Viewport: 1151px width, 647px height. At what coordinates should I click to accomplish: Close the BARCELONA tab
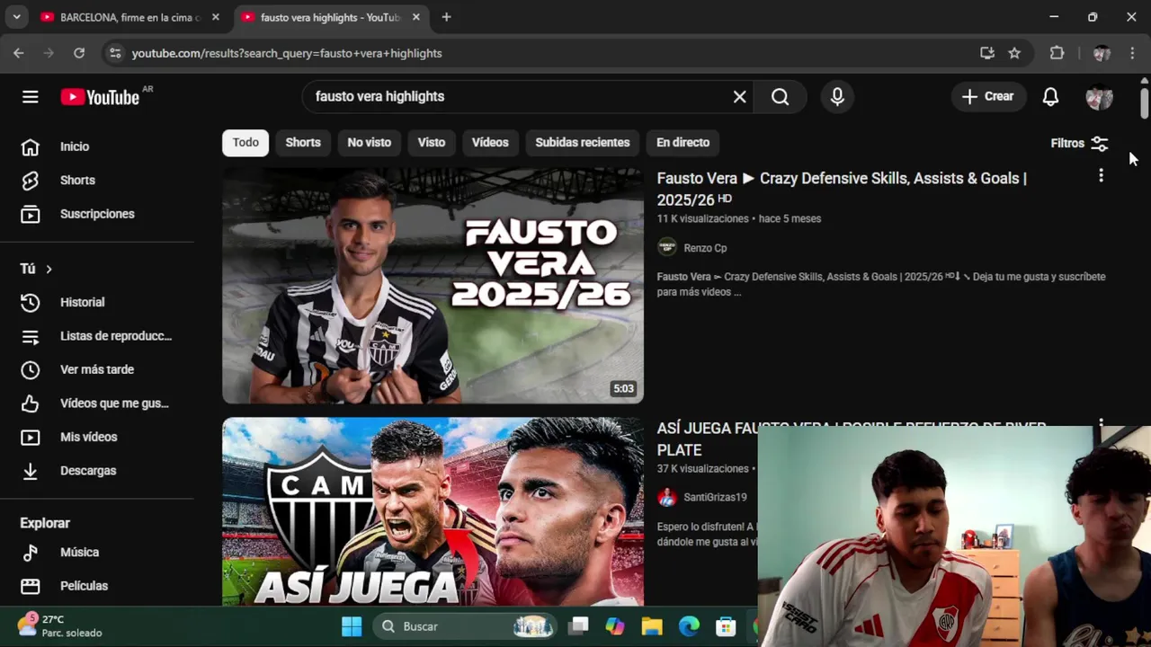click(x=215, y=17)
